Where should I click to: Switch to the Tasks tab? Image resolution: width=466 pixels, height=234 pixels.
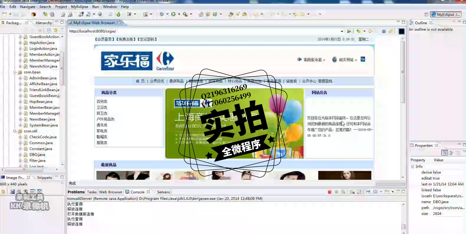[x=92, y=192]
